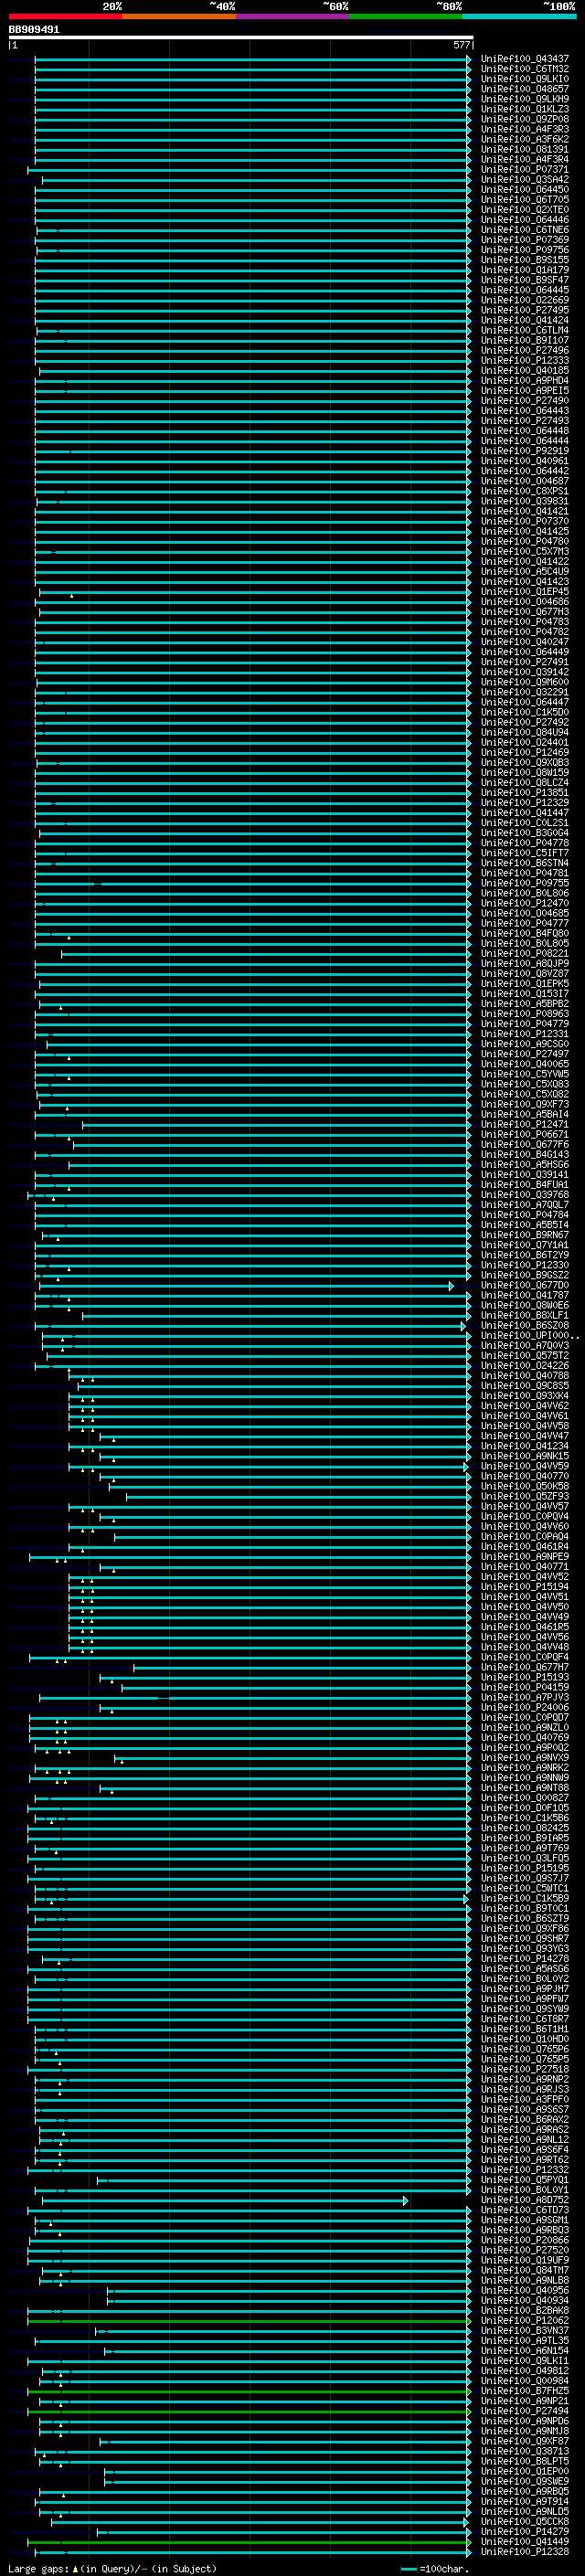Select the UniRef100_P15194 label
585x2576 pixels.
[x=524, y=1587]
